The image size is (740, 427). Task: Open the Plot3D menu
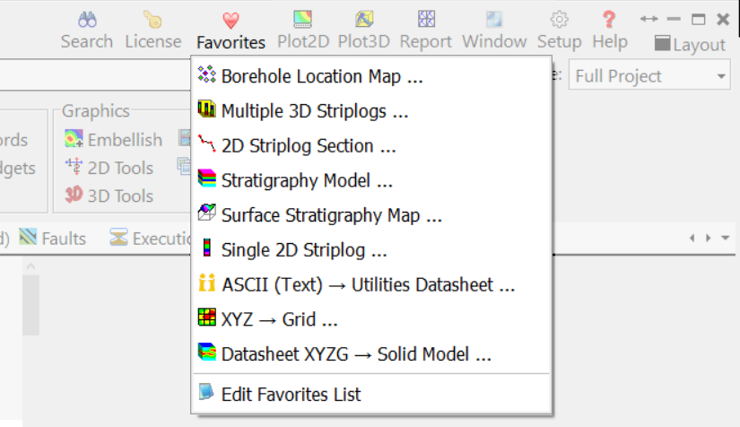coord(364,30)
